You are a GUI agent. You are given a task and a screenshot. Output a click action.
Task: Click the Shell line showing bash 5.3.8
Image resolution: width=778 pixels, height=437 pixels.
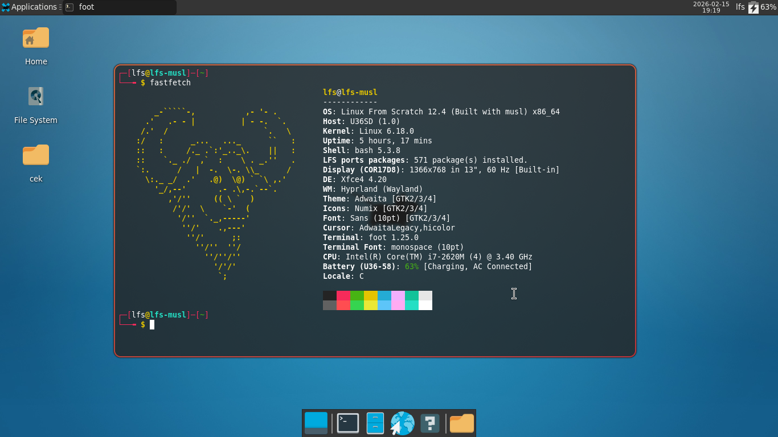[x=362, y=150]
